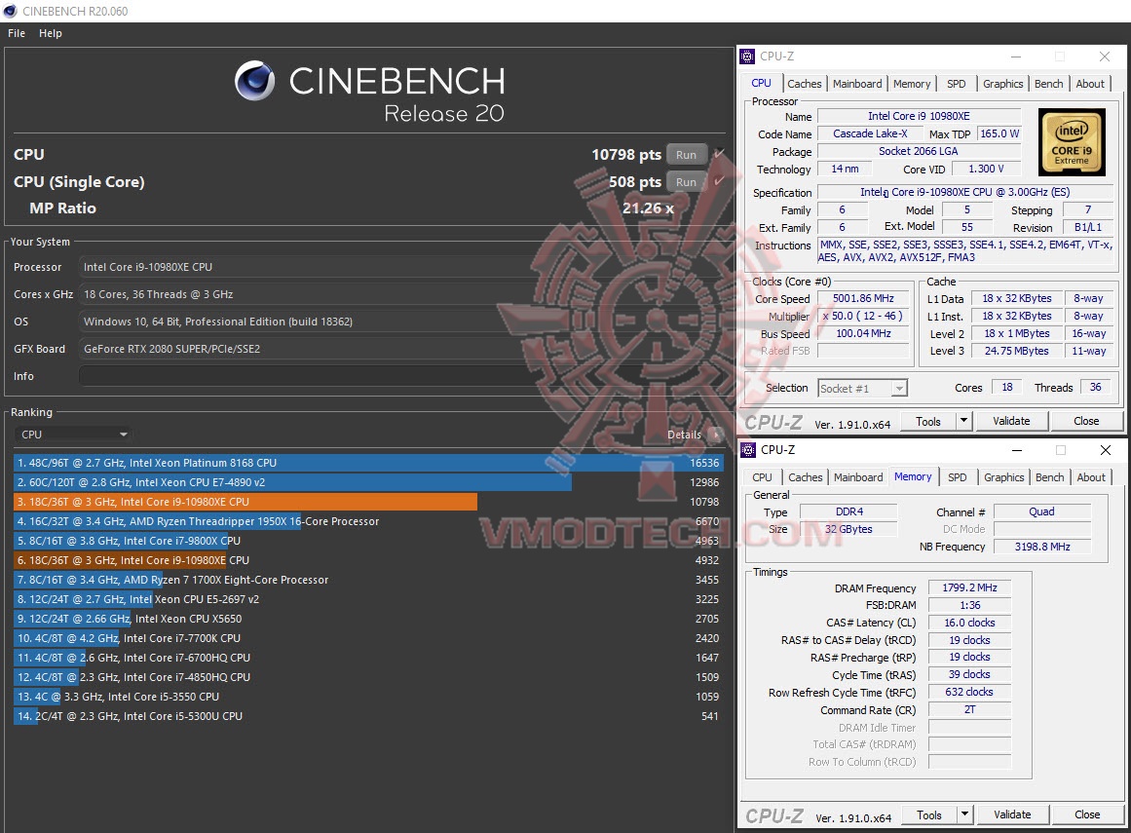This screenshot has width=1131, height=833.
Task: Open the SPD tab in the upper CPU-Z window
Action: [x=957, y=84]
